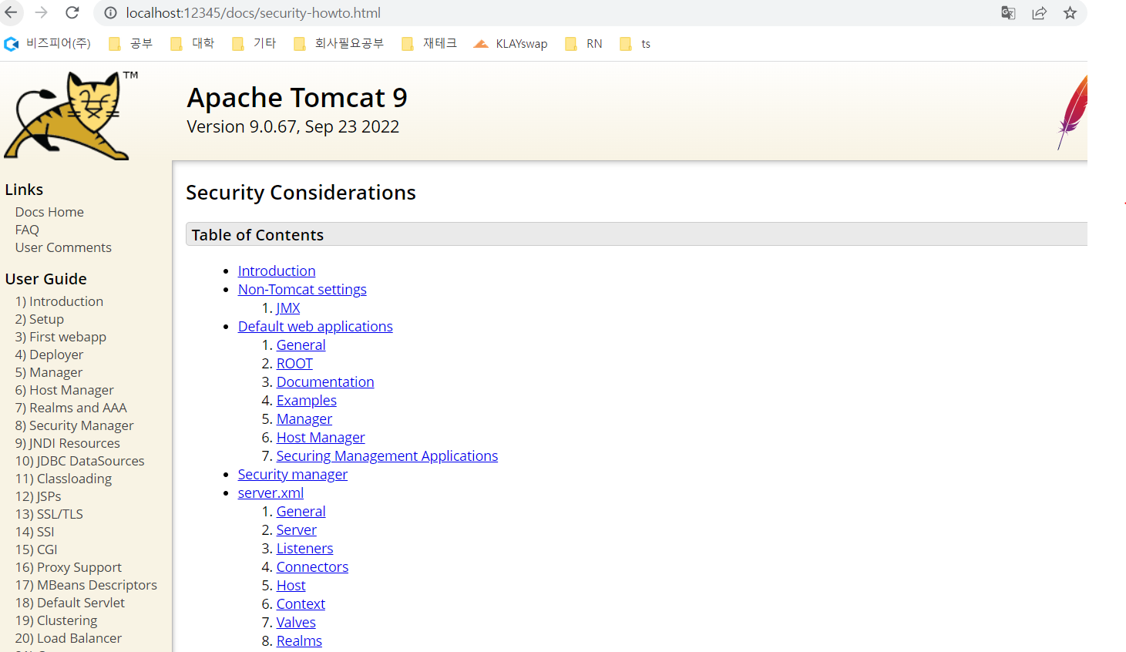Open 17) MBeans Descriptors guide

click(86, 585)
